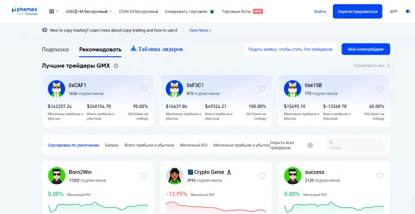Image resolution: width=415 pixels, height=214 pixels.
Task: Open Копировать торговлю menu item
Action: pos(186,12)
